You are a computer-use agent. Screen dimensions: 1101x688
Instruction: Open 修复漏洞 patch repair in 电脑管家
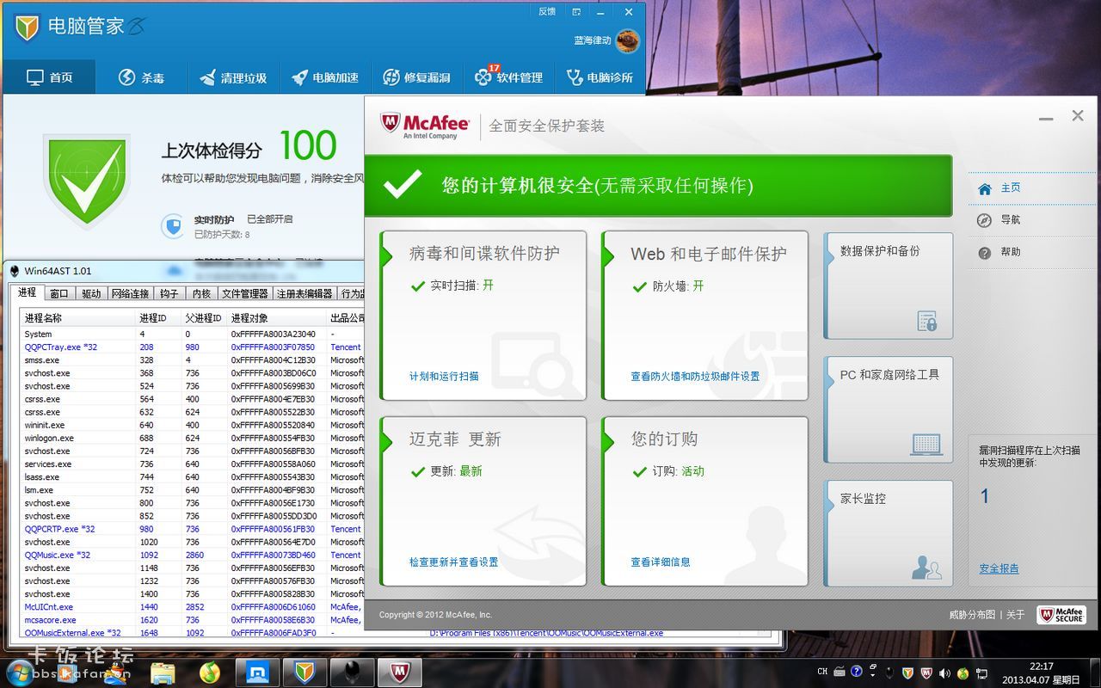416,77
